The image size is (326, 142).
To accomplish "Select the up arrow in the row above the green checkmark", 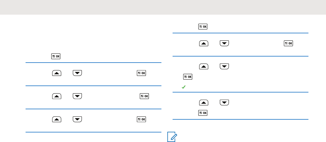I will (204, 66).
